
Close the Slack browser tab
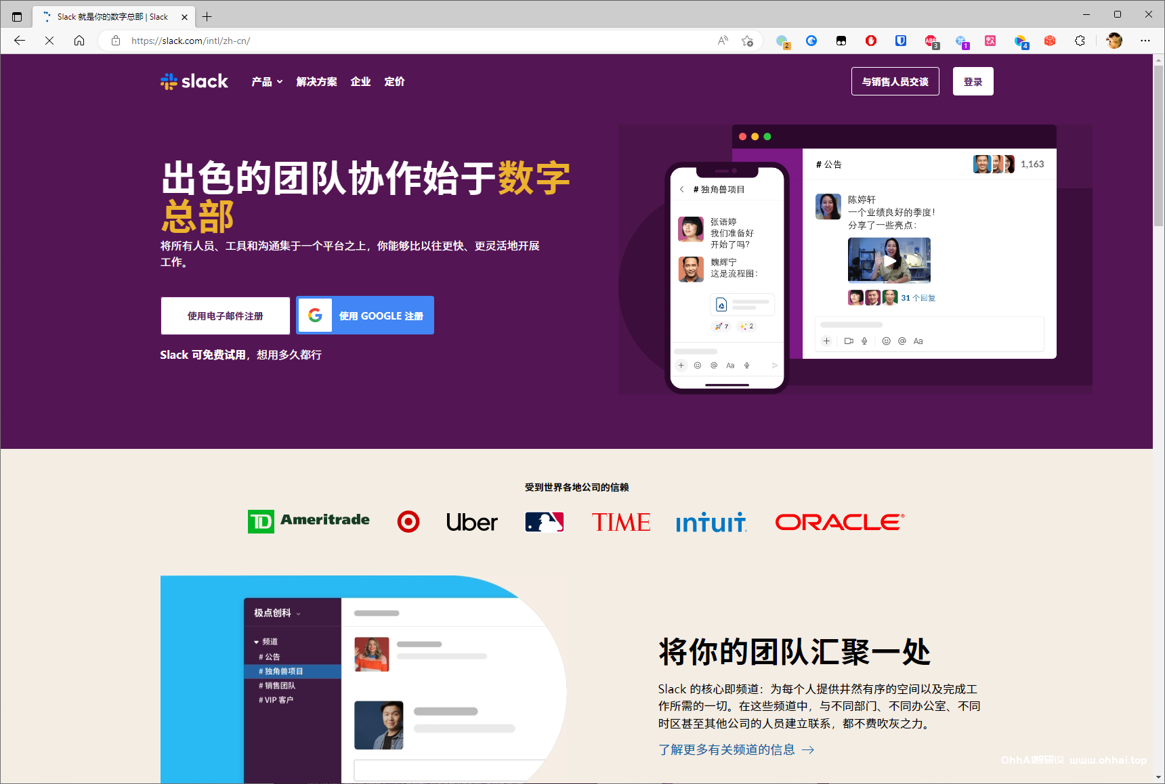184,17
